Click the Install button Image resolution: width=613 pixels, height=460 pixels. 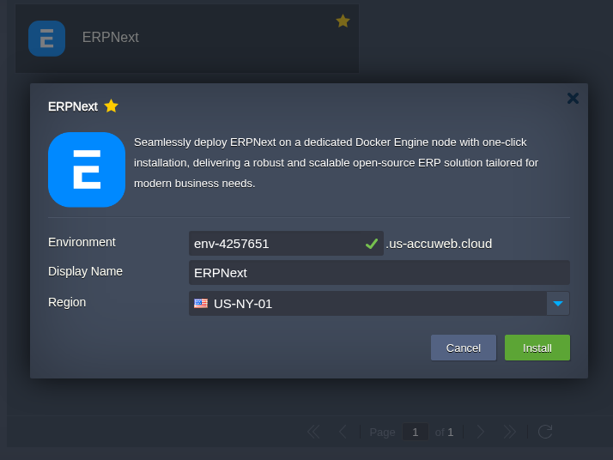click(x=537, y=348)
